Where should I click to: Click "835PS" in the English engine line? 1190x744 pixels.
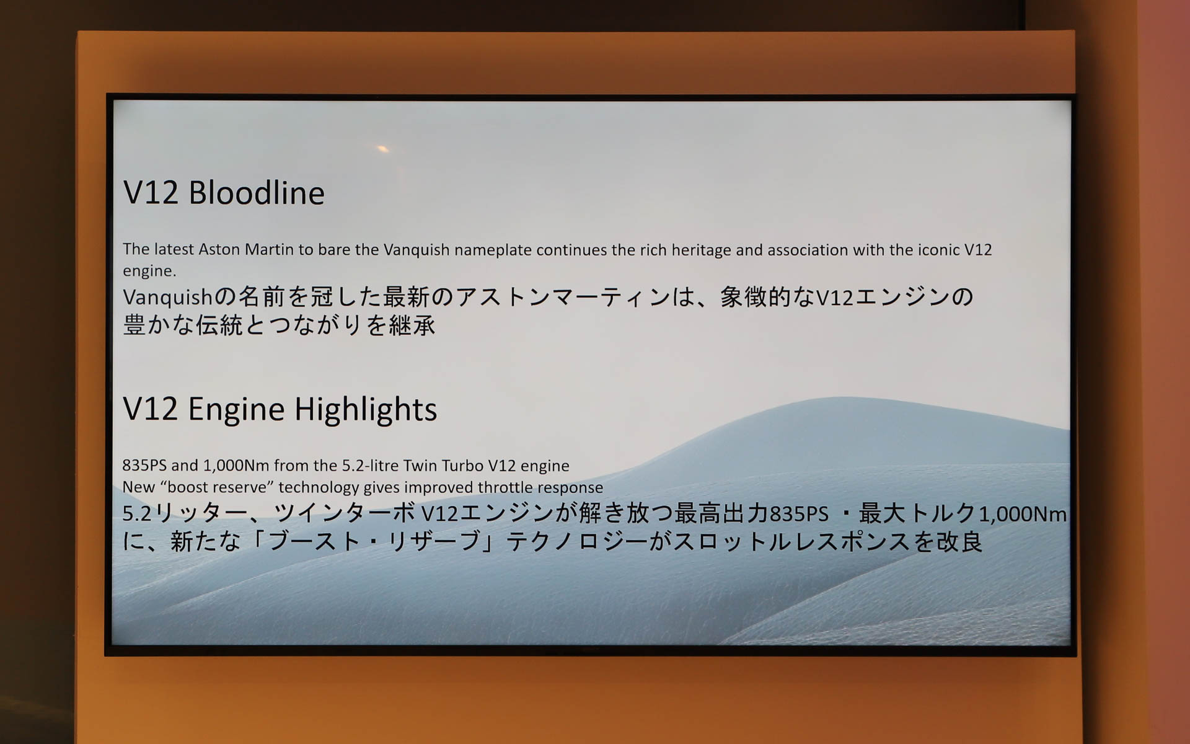(x=144, y=466)
